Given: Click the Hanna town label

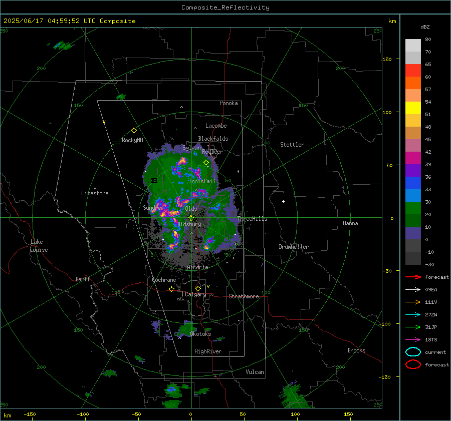Looking at the screenshot, I should [x=350, y=223].
